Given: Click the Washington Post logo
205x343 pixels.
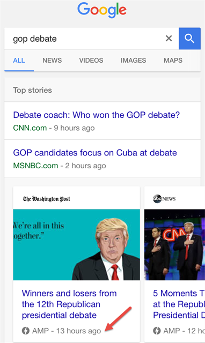Looking at the screenshot, I should (x=47, y=199).
